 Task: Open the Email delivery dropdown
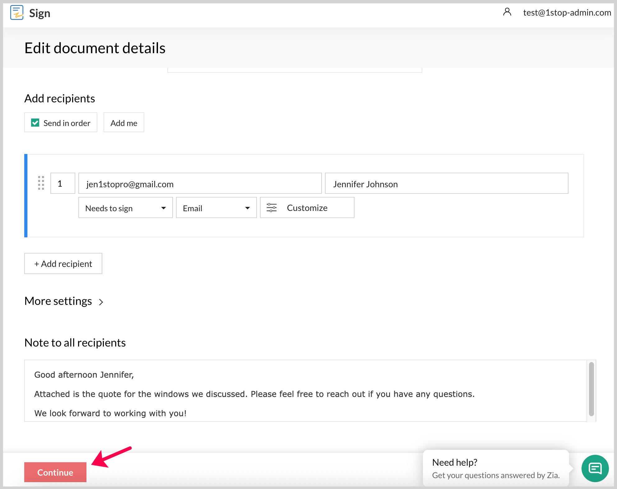point(216,208)
